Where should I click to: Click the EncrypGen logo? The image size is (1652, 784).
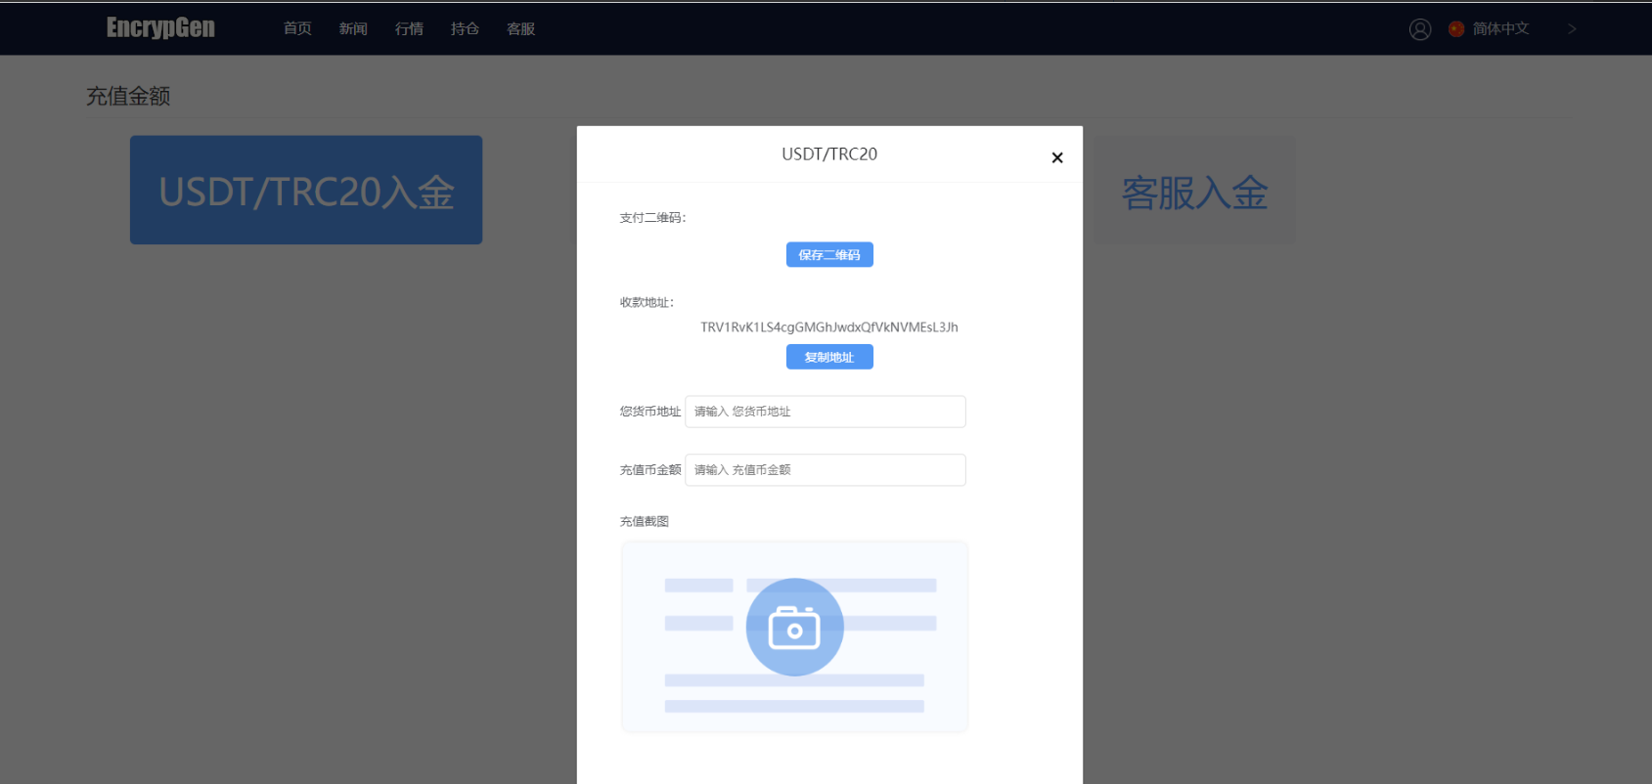click(160, 28)
